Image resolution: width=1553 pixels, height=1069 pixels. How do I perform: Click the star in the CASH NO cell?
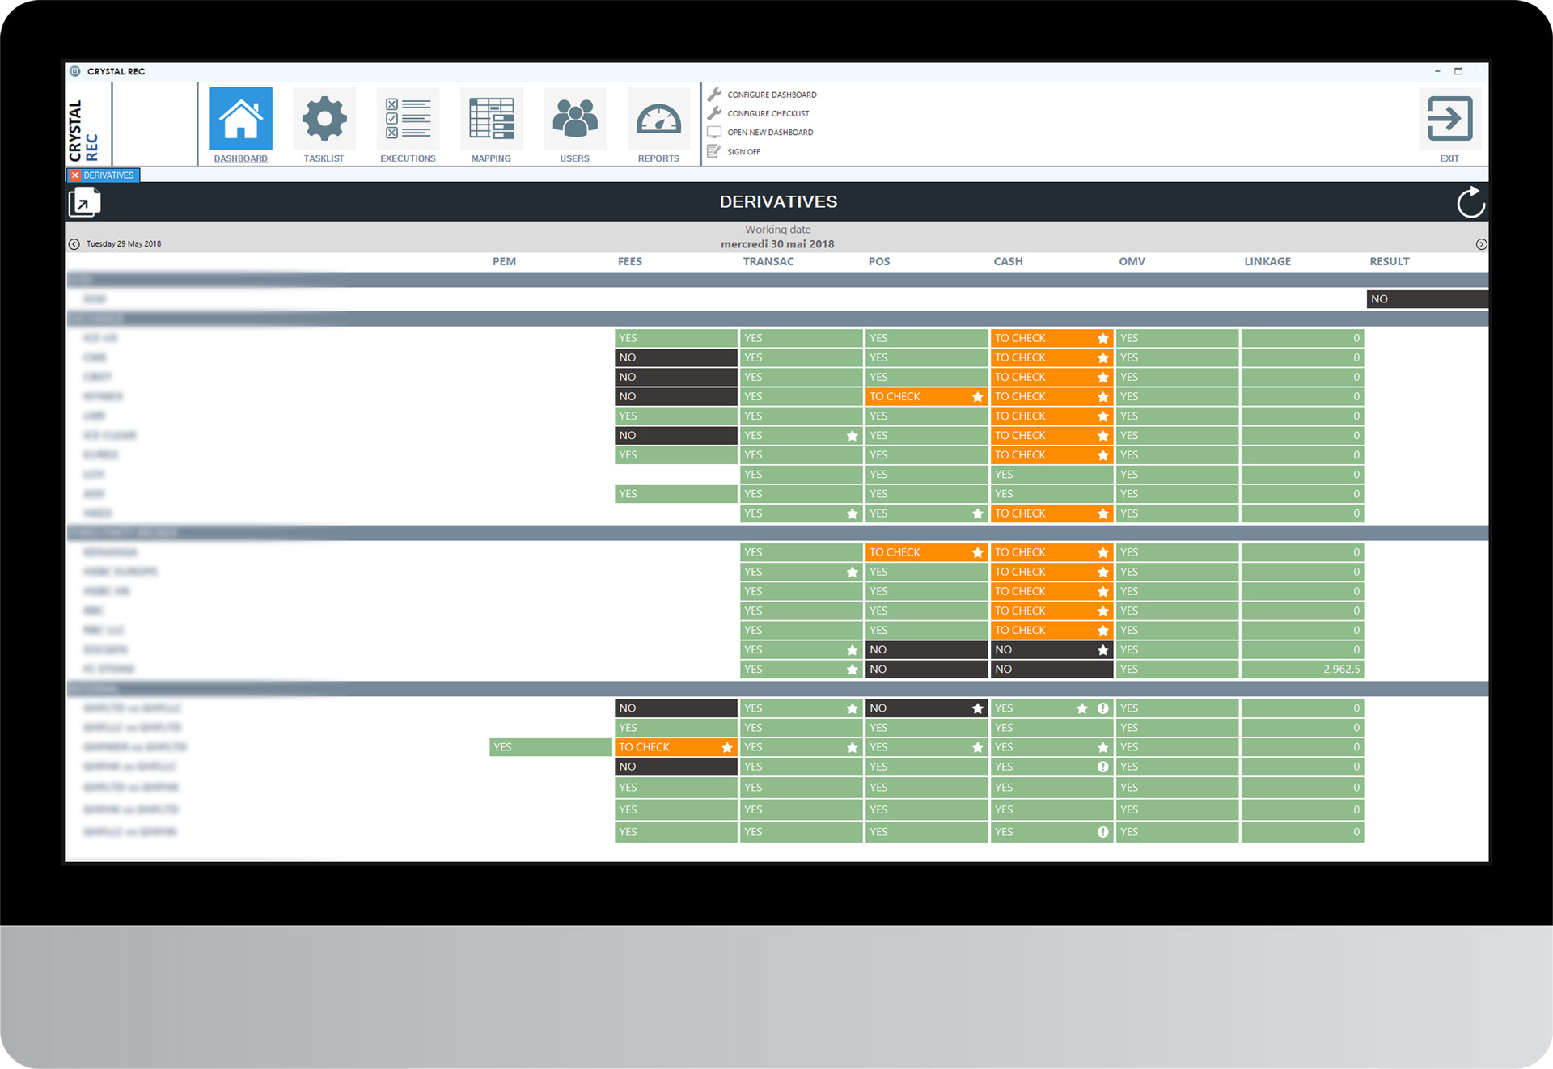pyautogui.click(x=1102, y=650)
